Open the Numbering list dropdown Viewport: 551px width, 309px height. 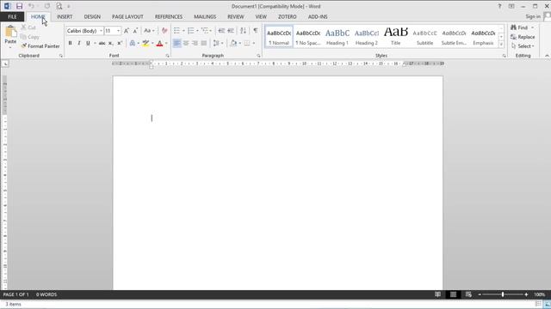[197, 31]
